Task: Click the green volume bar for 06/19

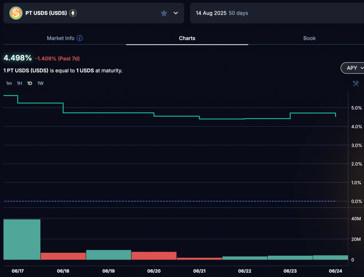Action: [109, 255]
